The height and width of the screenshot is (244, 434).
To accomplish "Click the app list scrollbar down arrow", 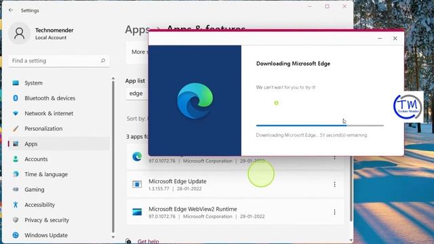I will (x=351, y=241).
